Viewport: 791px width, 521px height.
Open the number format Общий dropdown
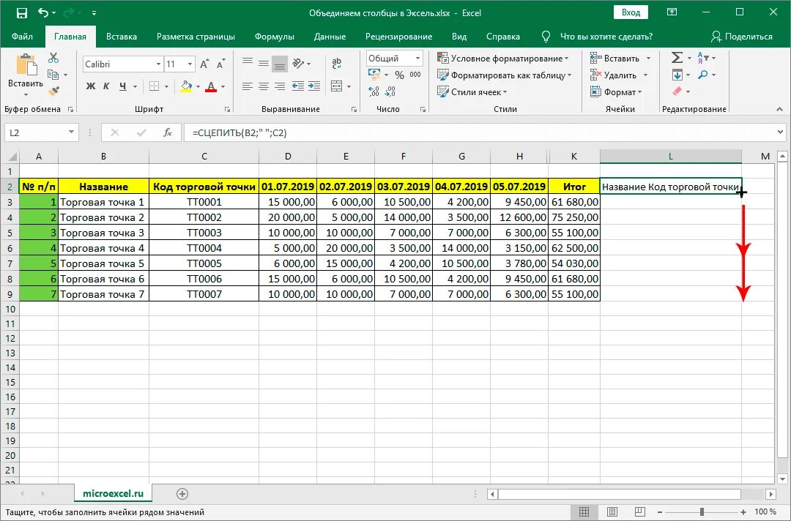pos(417,58)
